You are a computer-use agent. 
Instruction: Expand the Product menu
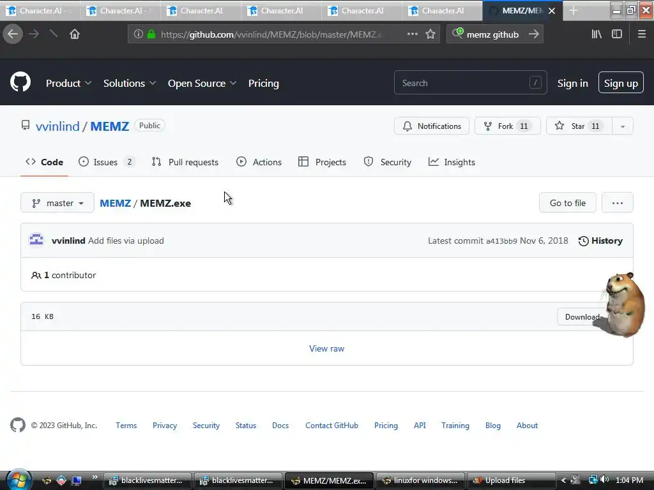pyautogui.click(x=68, y=84)
